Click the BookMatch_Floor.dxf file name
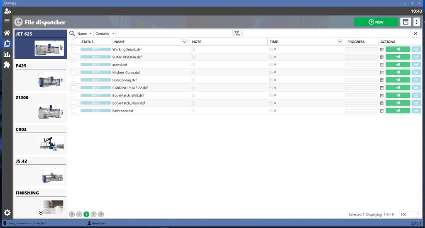 129,103
